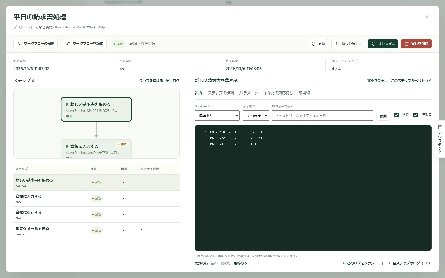The height and width of the screenshot is (278, 445).
Task: Click the 次の行 log pager link
Action: click(226, 263)
